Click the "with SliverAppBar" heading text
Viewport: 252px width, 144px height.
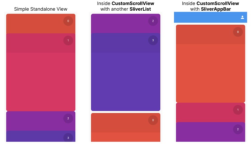[211, 9]
